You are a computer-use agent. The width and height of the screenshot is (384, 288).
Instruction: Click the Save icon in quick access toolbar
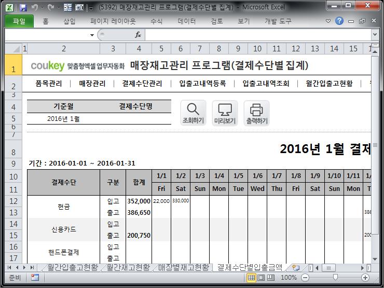pyautogui.click(x=23, y=8)
